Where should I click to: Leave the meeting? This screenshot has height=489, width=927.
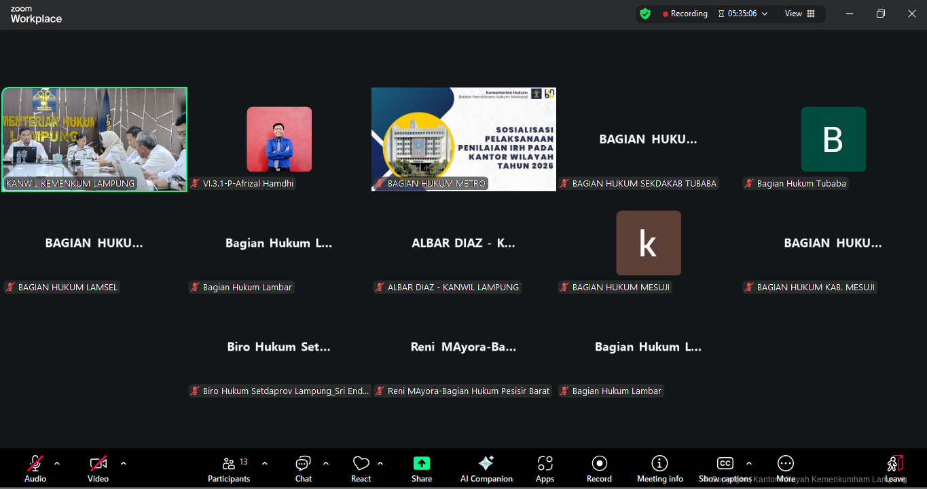point(895,464)
